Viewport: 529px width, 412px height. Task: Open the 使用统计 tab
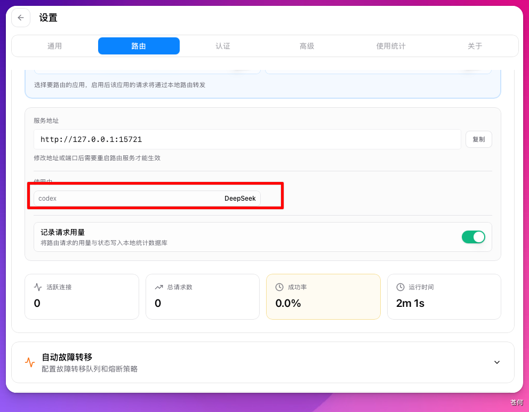(x=391, y=46)
